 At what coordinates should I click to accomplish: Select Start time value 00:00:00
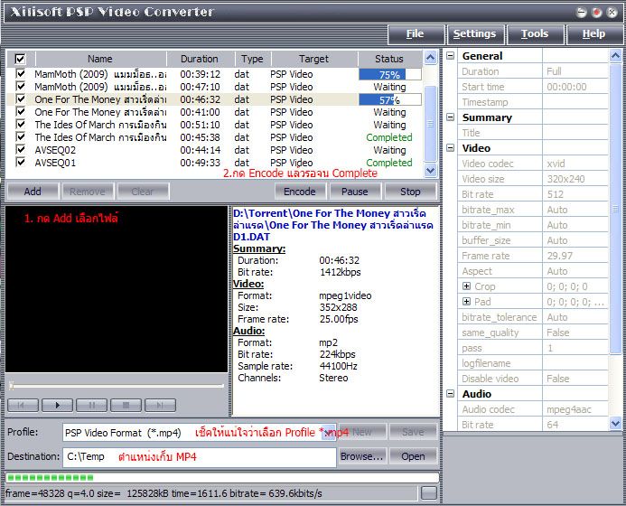coord(575,87)
